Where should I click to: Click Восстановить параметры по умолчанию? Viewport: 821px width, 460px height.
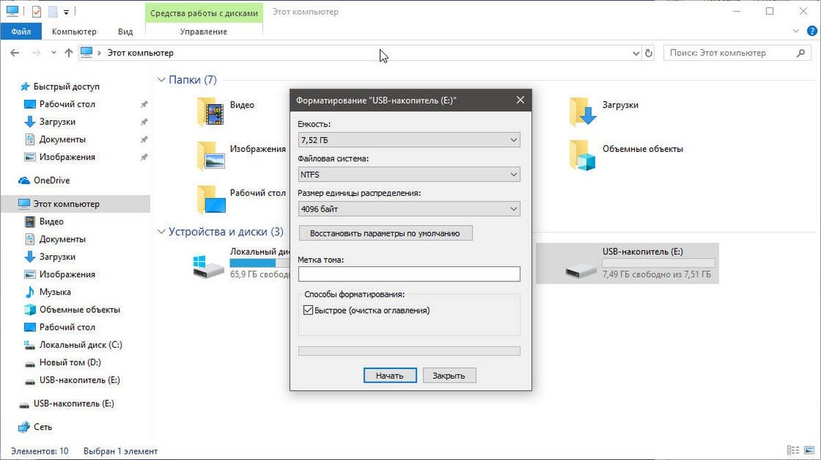pos(386,233)
